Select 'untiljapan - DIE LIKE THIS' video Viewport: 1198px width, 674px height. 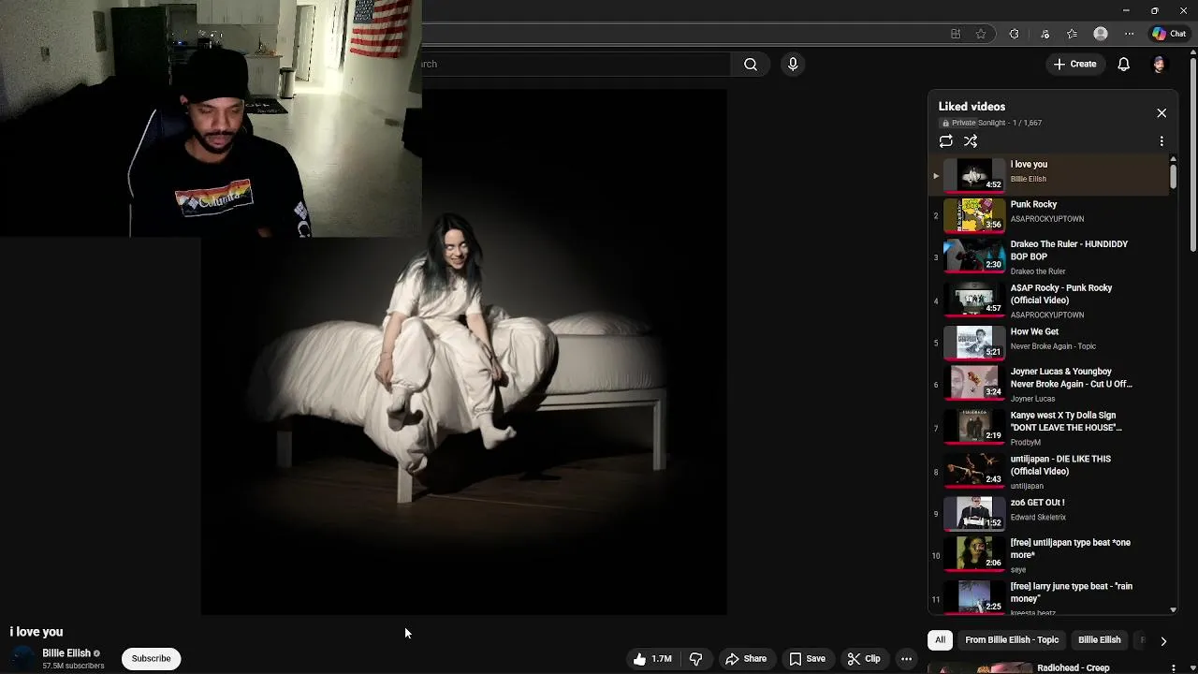click(x=1048, y=472)
